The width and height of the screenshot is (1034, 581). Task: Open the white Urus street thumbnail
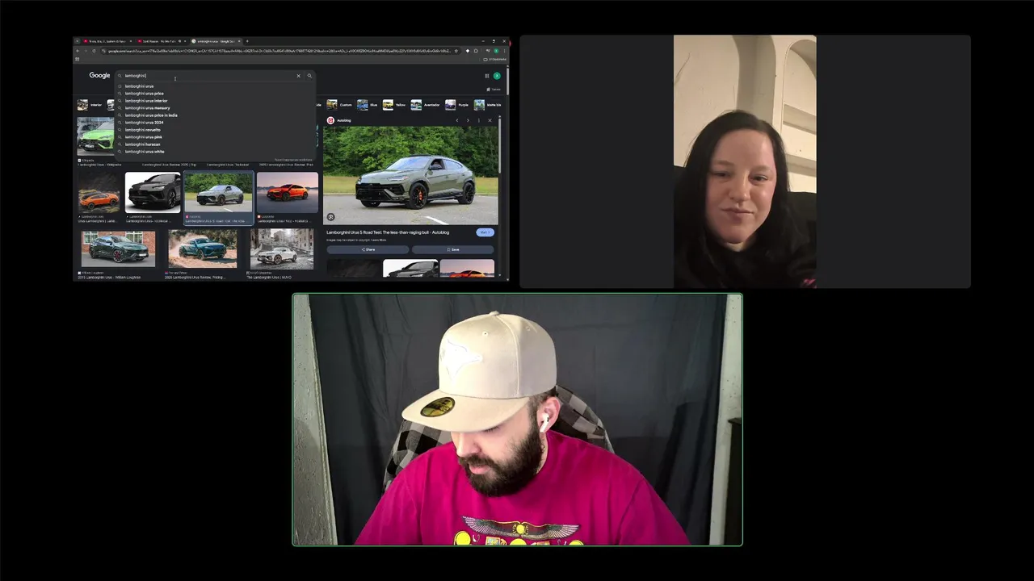(282, 249)
